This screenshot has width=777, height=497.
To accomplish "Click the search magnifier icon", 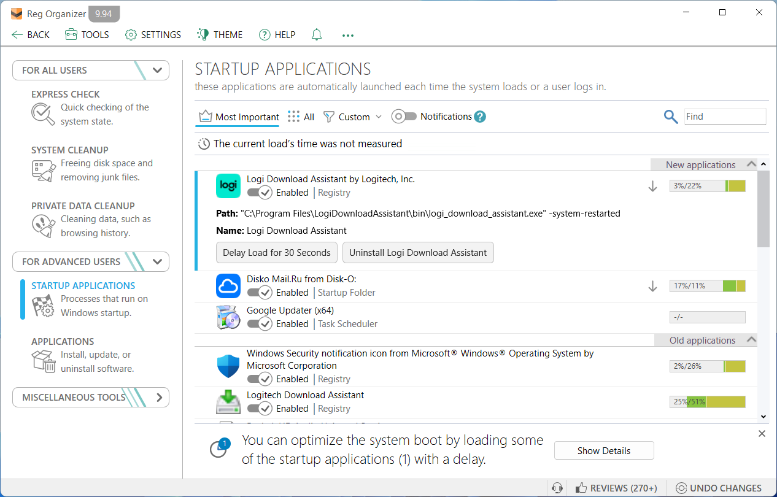I will pos(671,117).
